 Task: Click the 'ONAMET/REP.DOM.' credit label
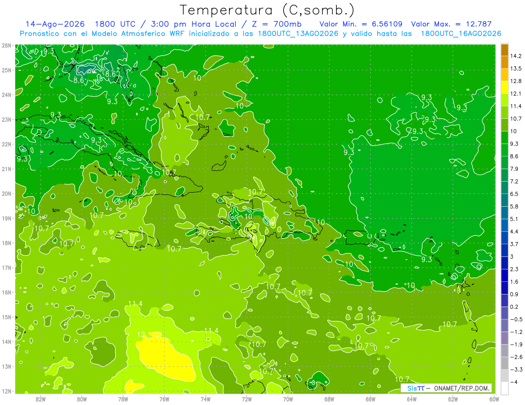(x=461, y=388)
